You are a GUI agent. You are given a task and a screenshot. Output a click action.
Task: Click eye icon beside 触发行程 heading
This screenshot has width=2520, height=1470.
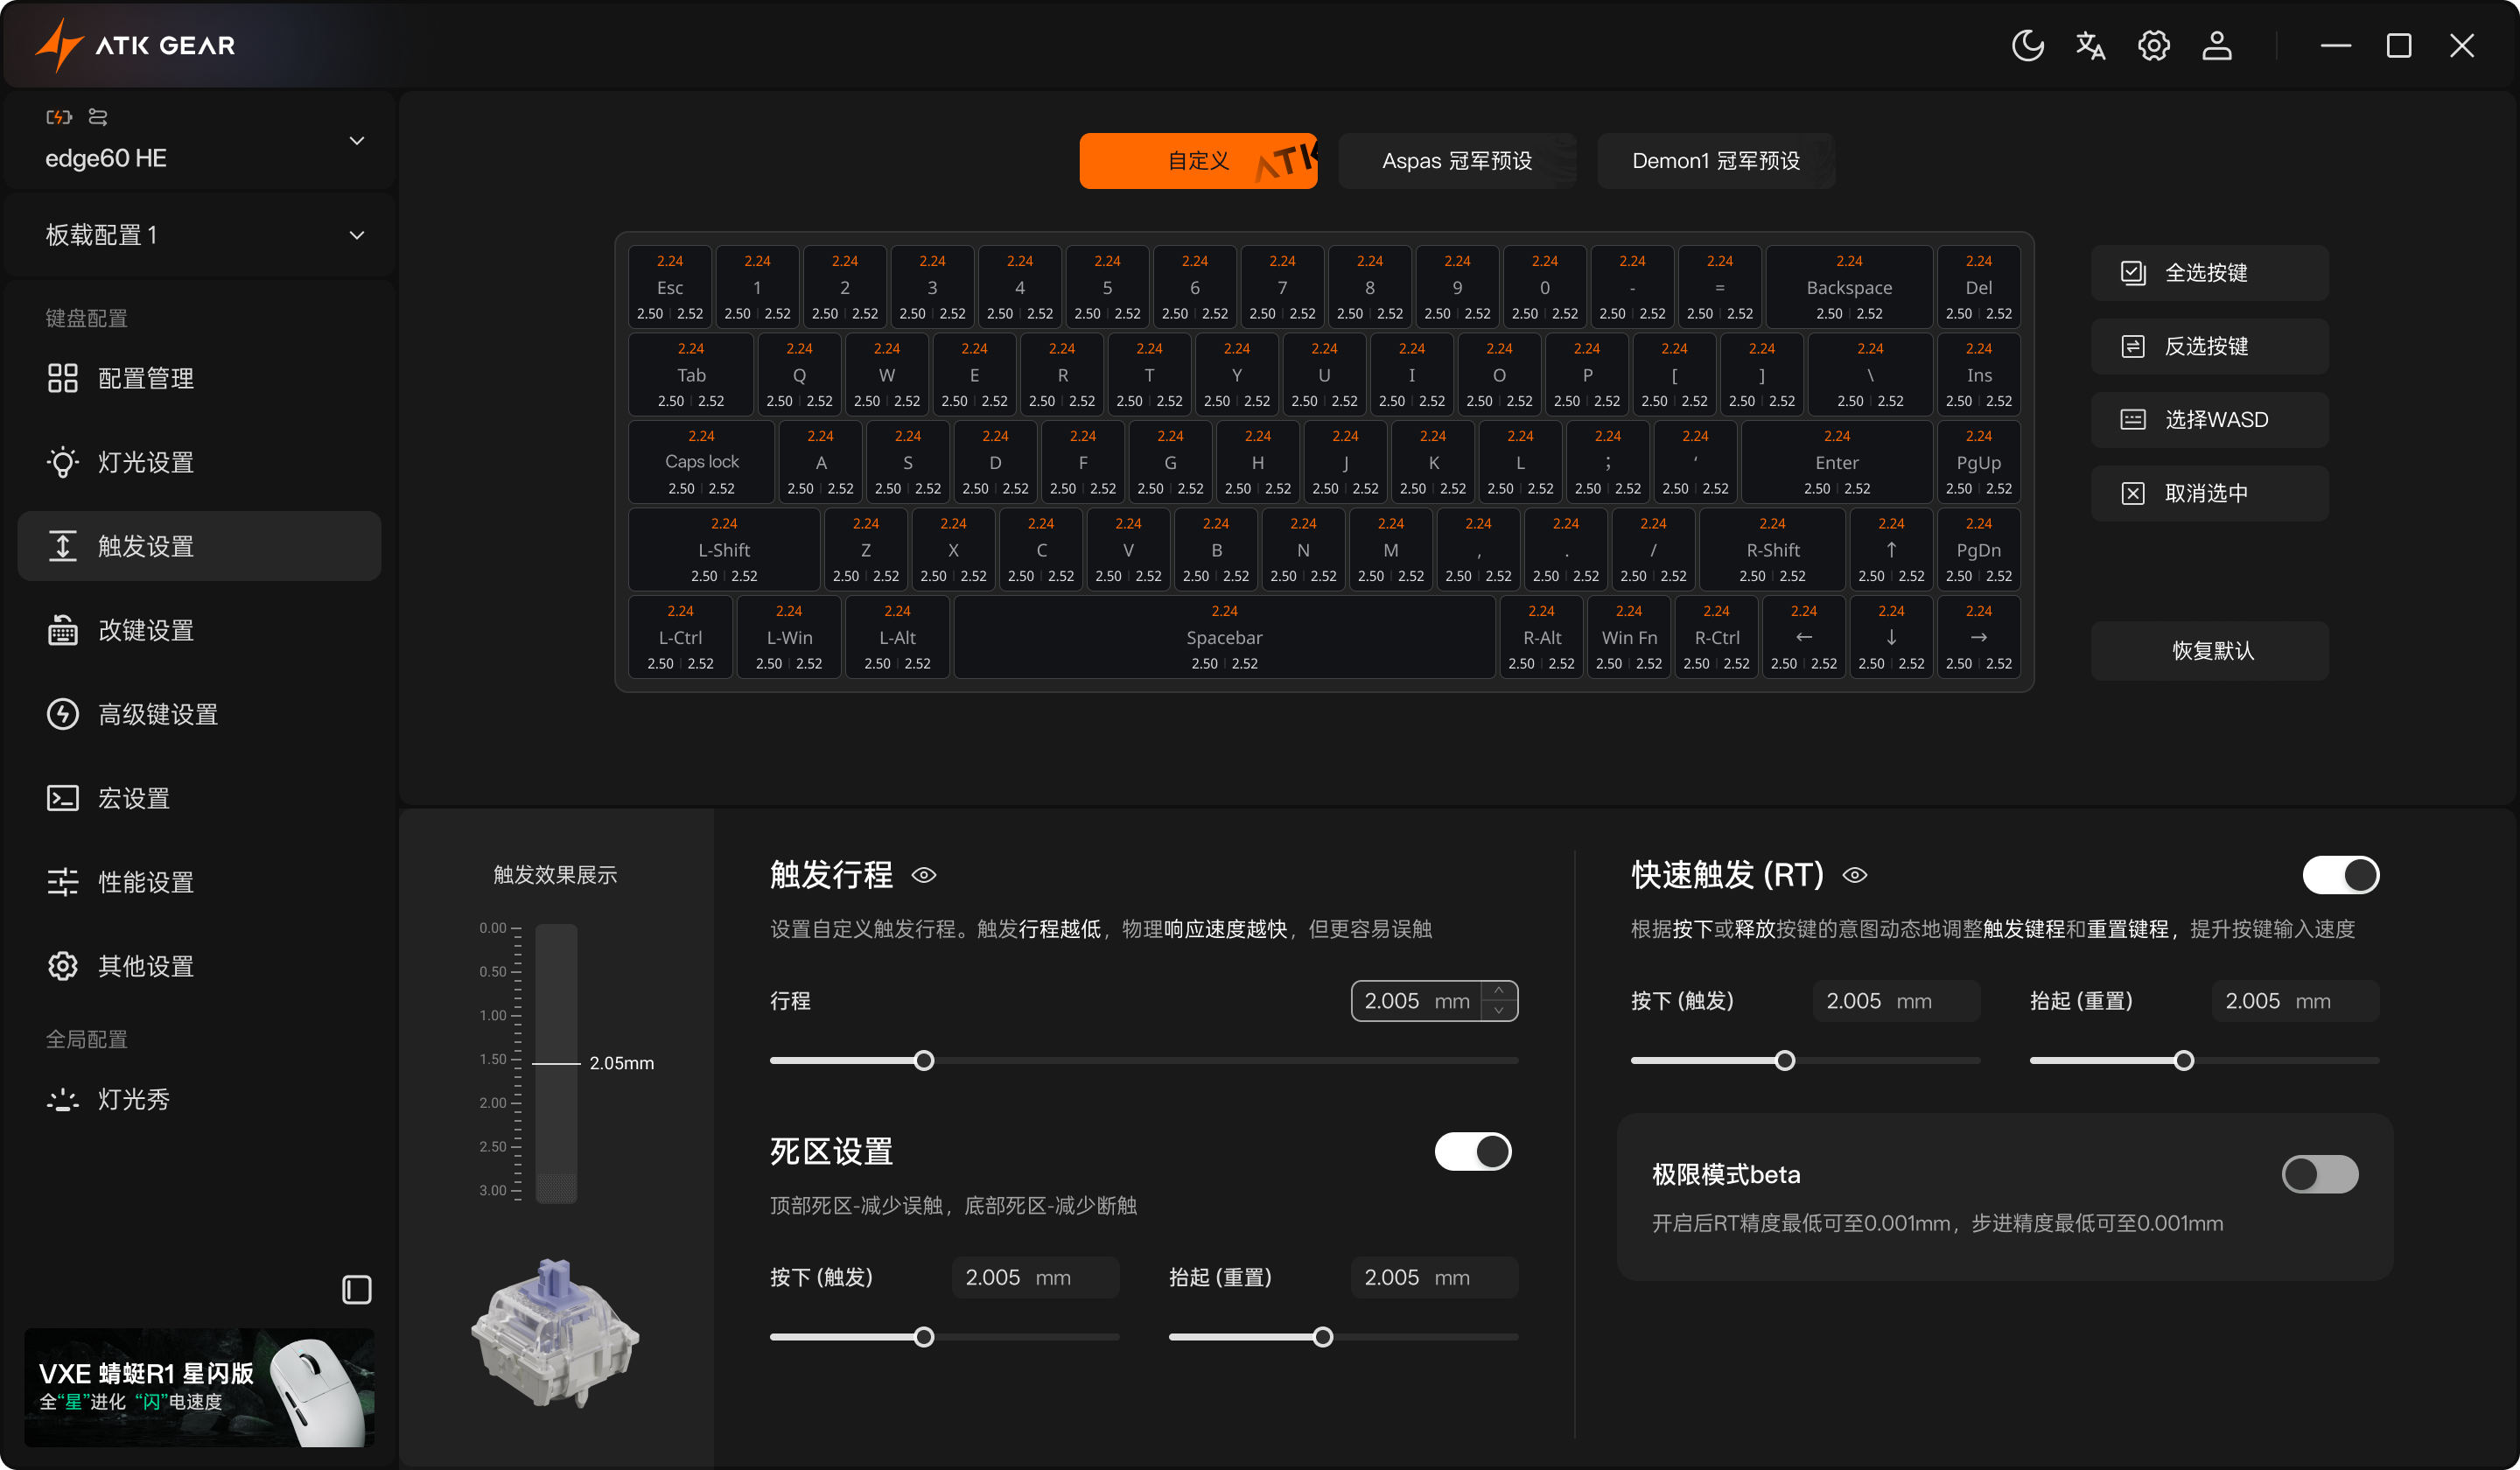pos(924,875)
